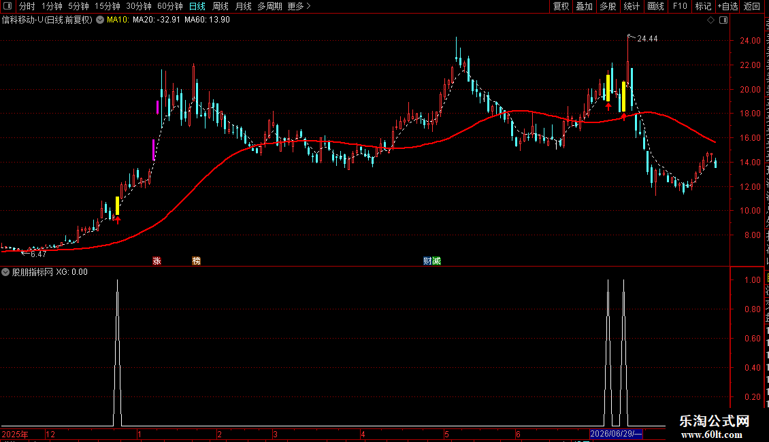Open the 多股 multi-stock view
Image resolution: width=769 pixels, height=442 pixels.
tap(608, 6)
